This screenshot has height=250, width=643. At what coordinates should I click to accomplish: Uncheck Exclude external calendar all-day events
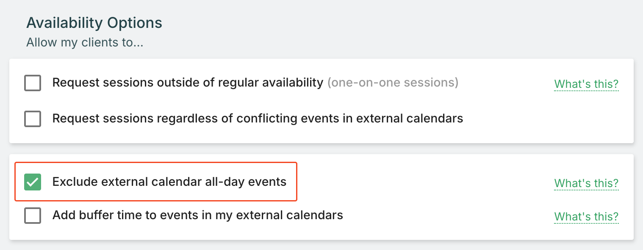point(33,182)
